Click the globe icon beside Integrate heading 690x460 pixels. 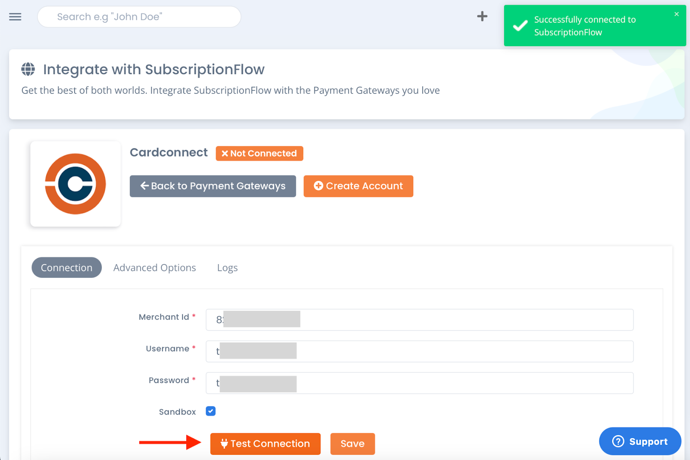[x=28, y=69]
